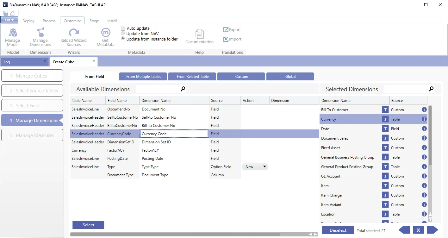This screenshot has width=448, height=238.
Task: Open the Manage Model tool
Action: 13,37
